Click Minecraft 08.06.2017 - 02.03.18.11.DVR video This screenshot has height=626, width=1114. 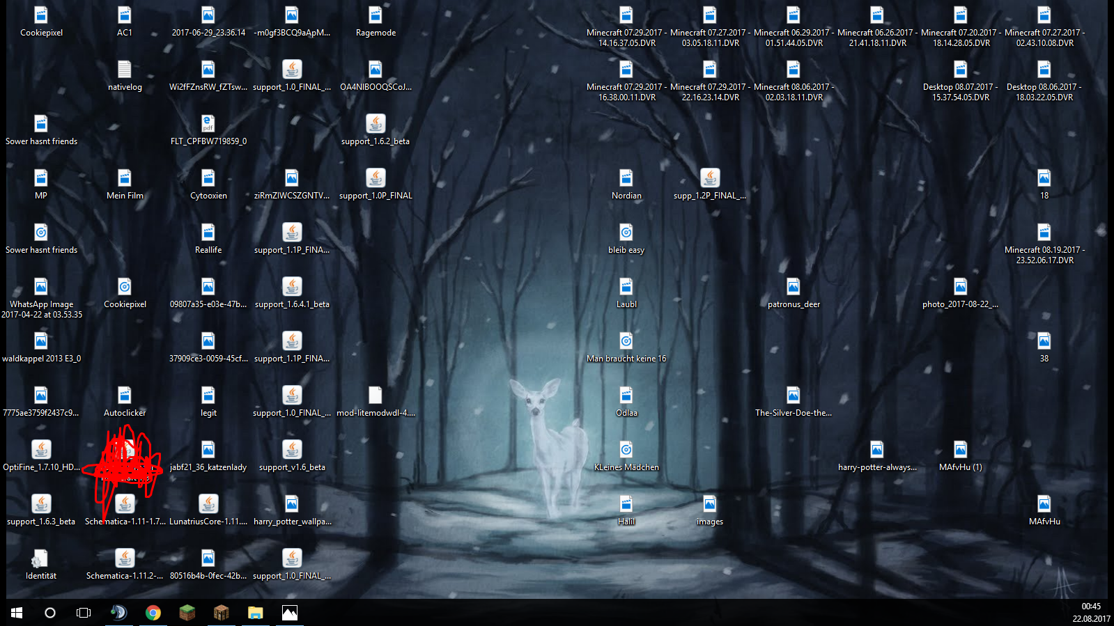[x=794, y=70]
